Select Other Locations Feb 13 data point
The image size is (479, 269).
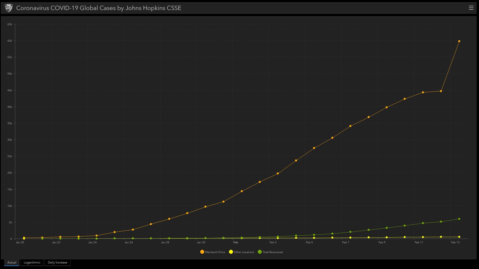pyautogui.click(x=459, y=237)
